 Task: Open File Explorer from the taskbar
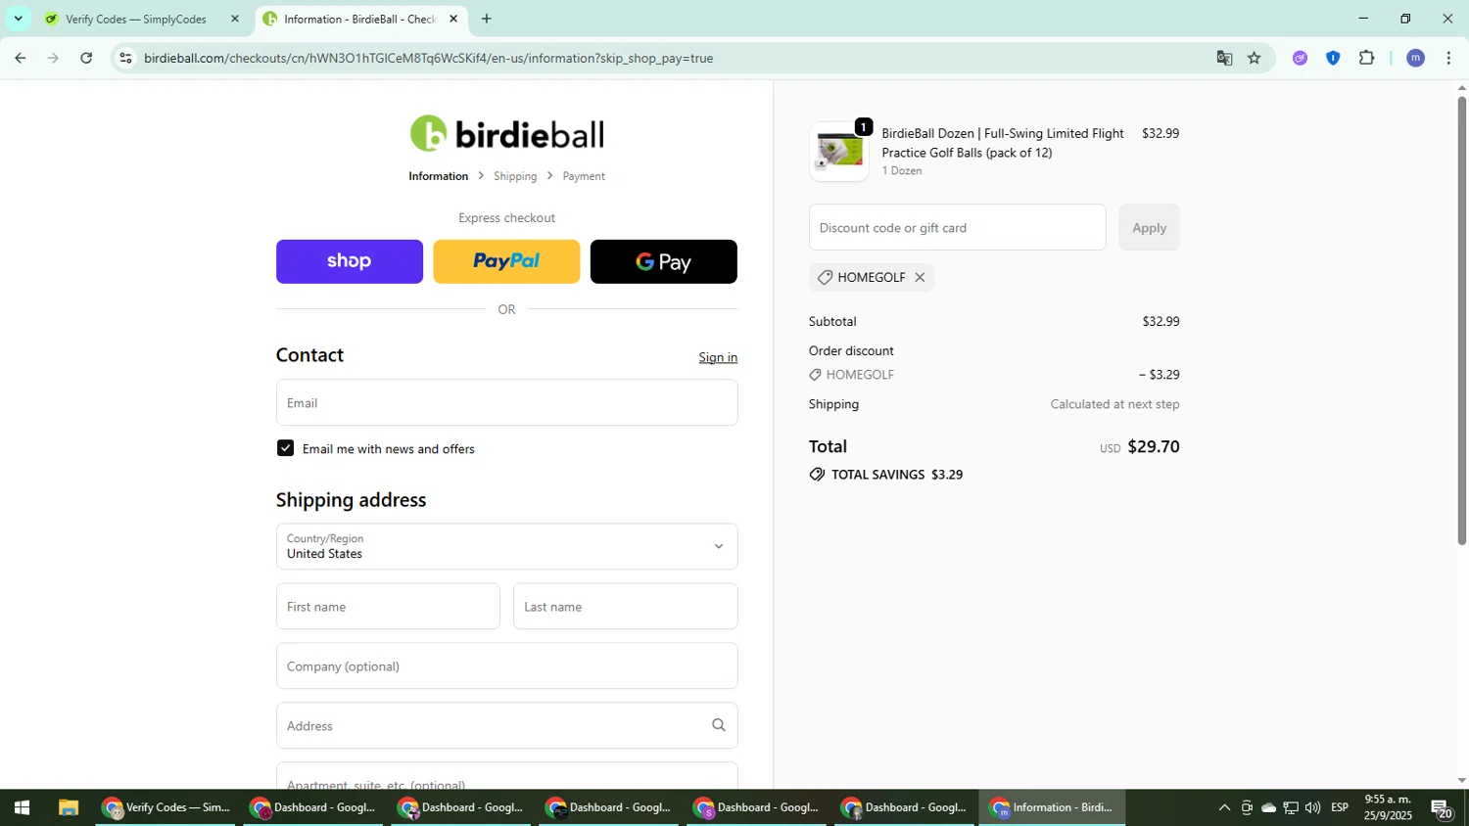click(68, 807)
